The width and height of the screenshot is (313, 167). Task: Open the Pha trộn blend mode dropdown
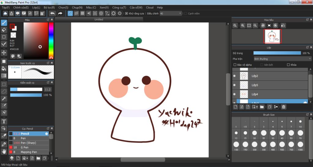tap(282, 59)
